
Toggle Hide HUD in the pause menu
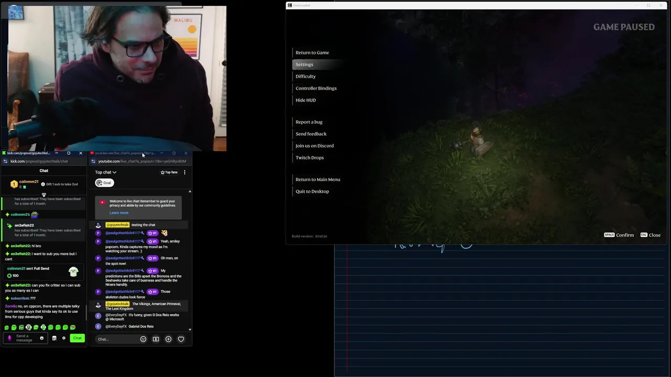[306, 101]
